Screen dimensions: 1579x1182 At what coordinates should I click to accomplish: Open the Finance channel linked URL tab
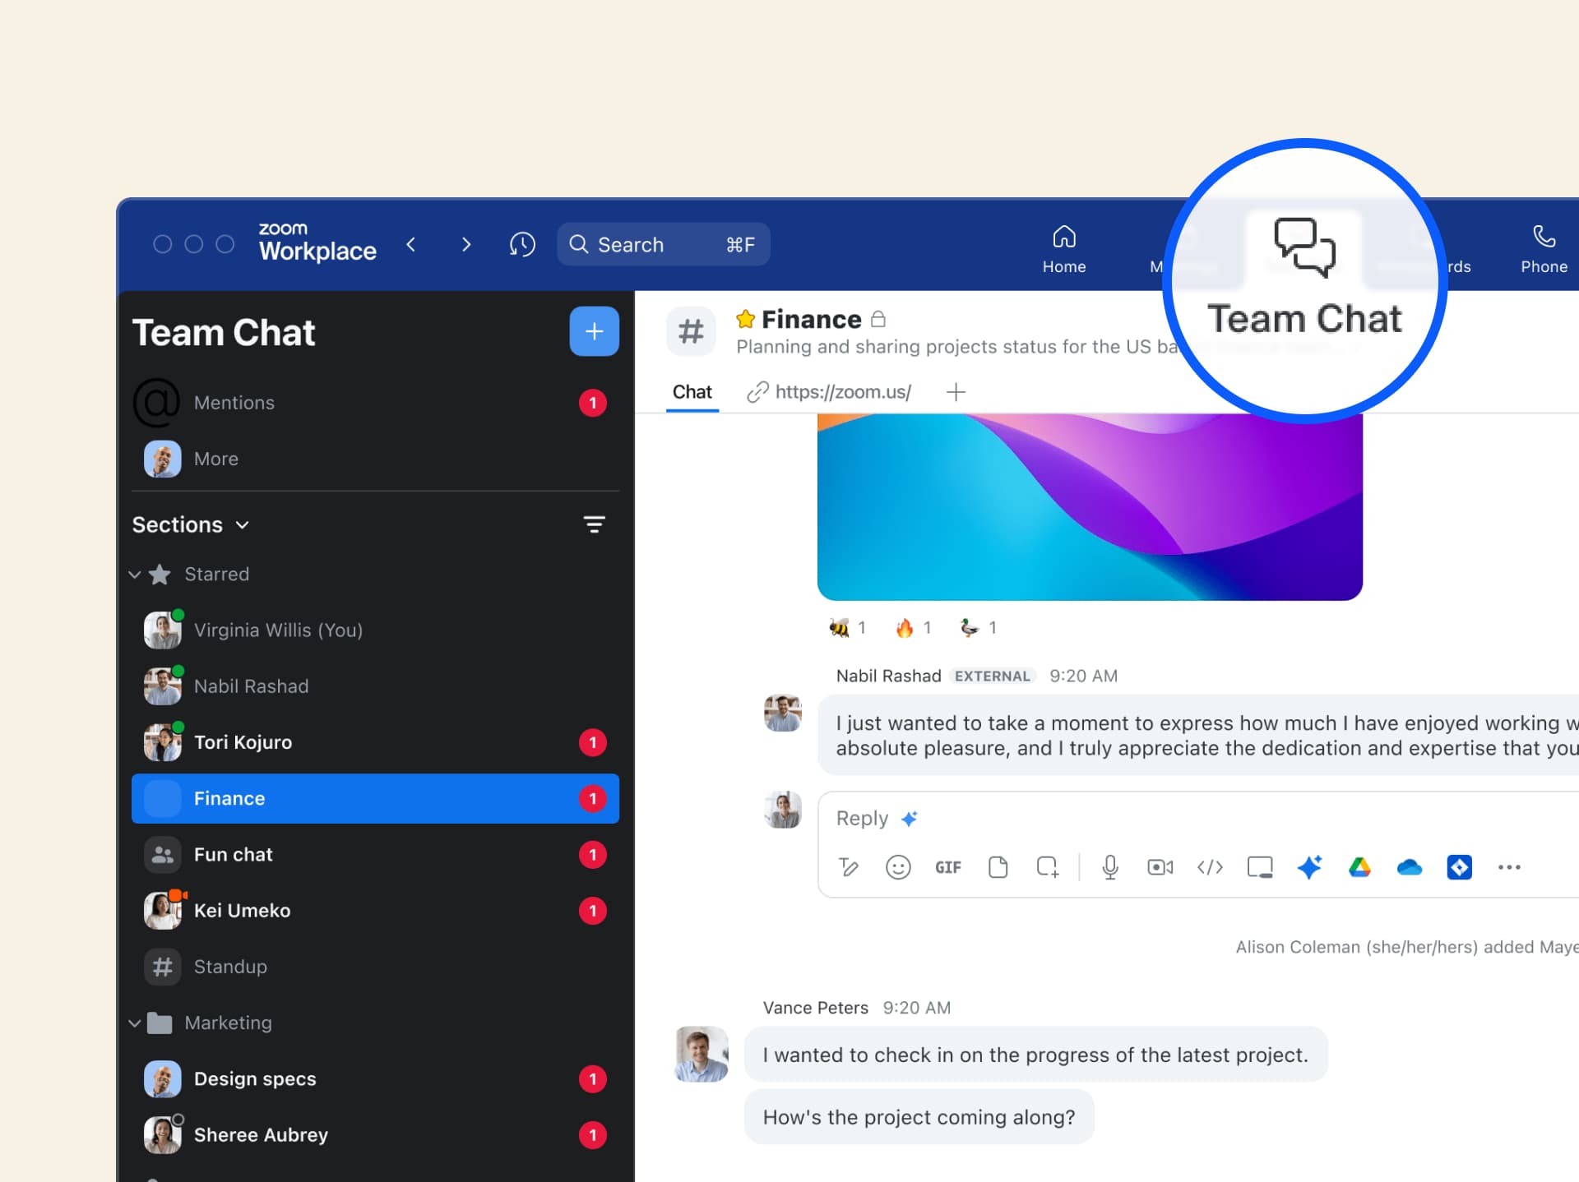[830, 392]
